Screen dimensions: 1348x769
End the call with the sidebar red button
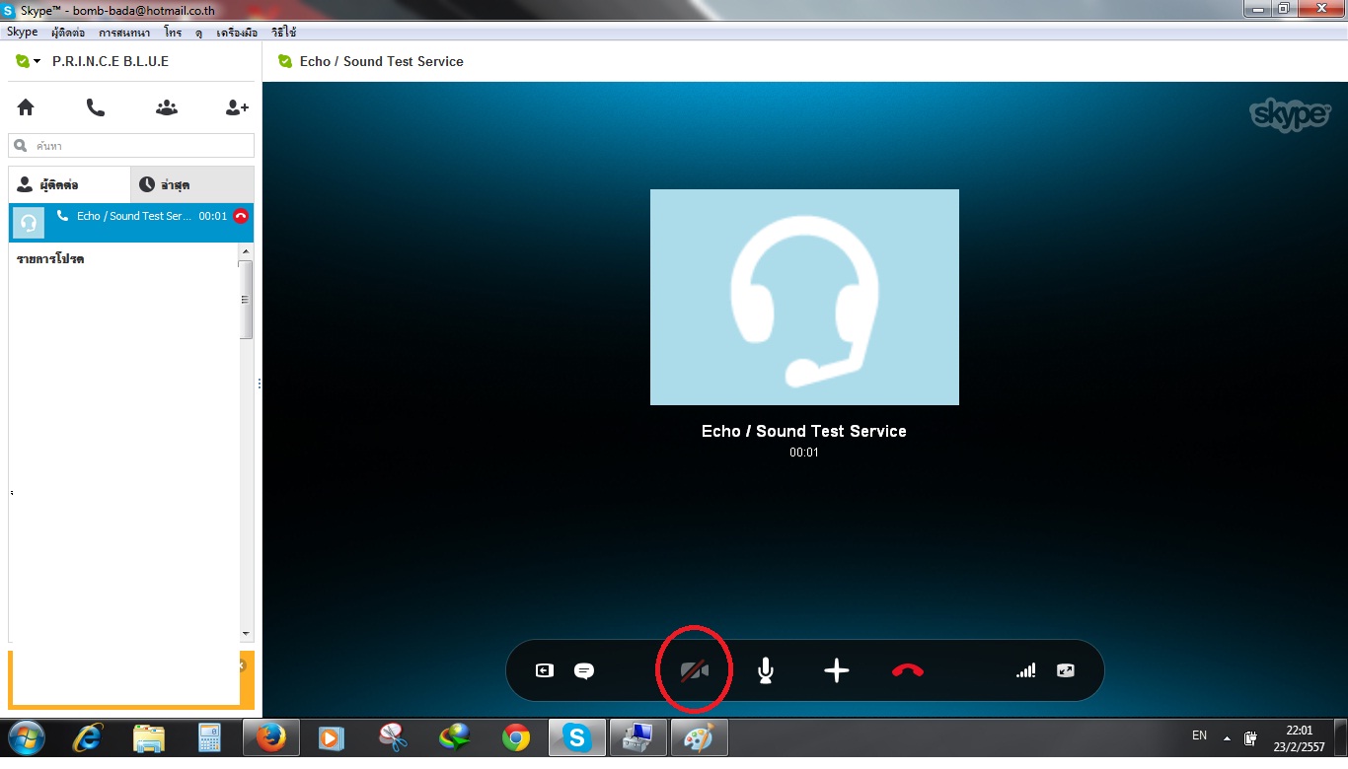[241, 216]
